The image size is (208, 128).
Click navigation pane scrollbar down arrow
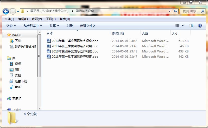[39, 108]
